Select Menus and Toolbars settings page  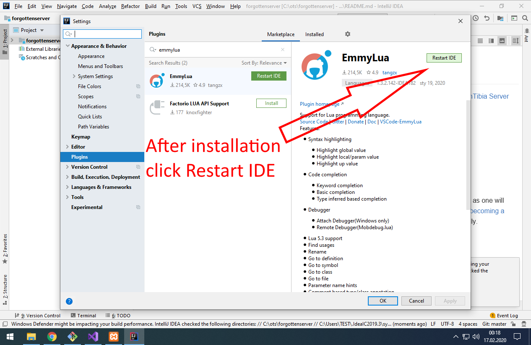coord(101,66)
